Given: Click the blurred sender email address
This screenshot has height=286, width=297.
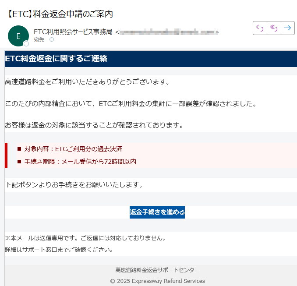Looking at the screenshot, I should (x=169, y=32).
